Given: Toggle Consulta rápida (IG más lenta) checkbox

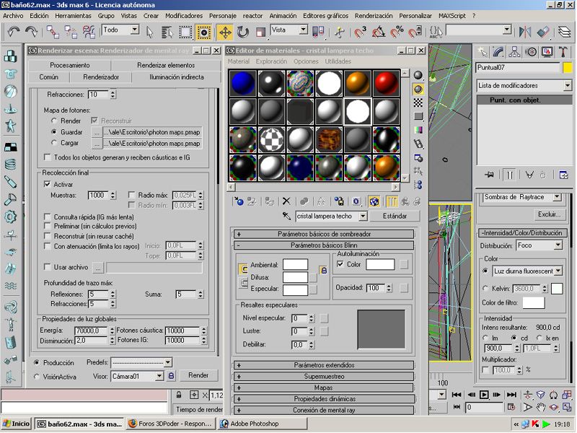Looking at the screenshot, I should pos(47,217).
